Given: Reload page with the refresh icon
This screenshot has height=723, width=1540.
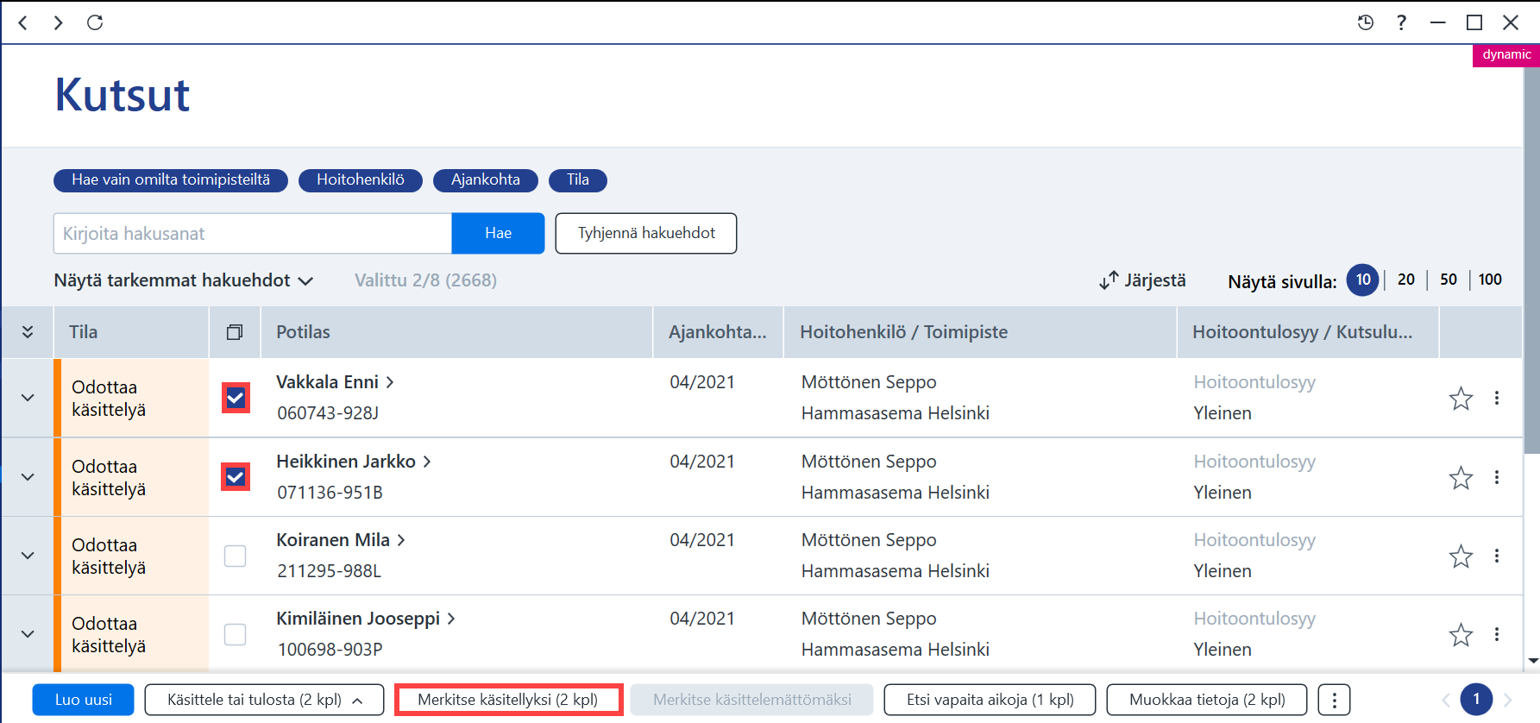Looking at the screenshot, I should pyautogui.click(x=95, y=22).
